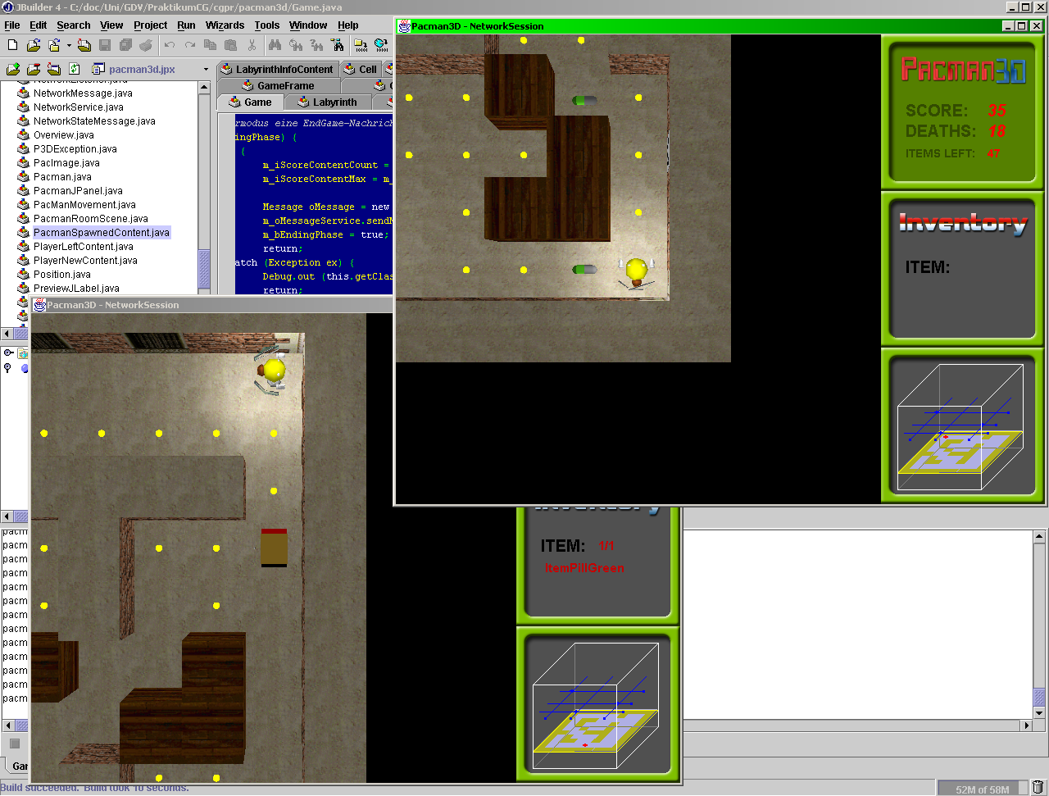Click the Close project toolbar icon

pos(54,69)
